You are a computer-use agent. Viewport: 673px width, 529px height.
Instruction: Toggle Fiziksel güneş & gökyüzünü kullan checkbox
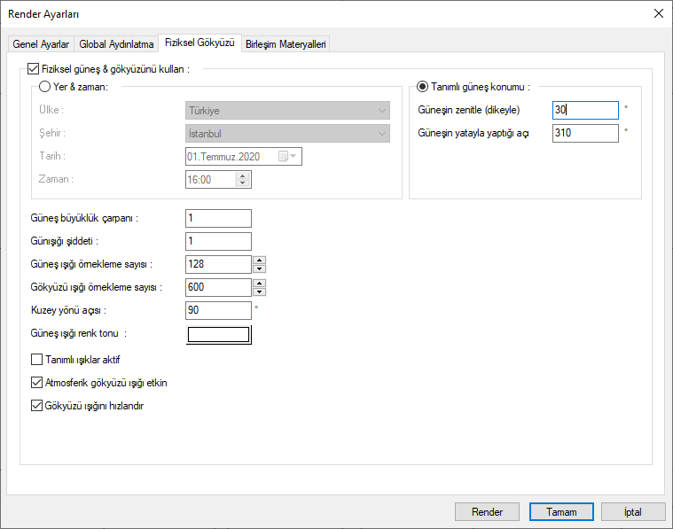pyautogui.click(x=34, y=68)
